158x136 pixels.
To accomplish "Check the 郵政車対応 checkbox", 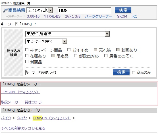I will click(x=76, y=56).
